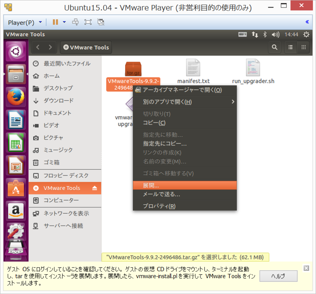Eject the mounted VMware Tools drive
The image size is (316, 294).
coord(94,188)
